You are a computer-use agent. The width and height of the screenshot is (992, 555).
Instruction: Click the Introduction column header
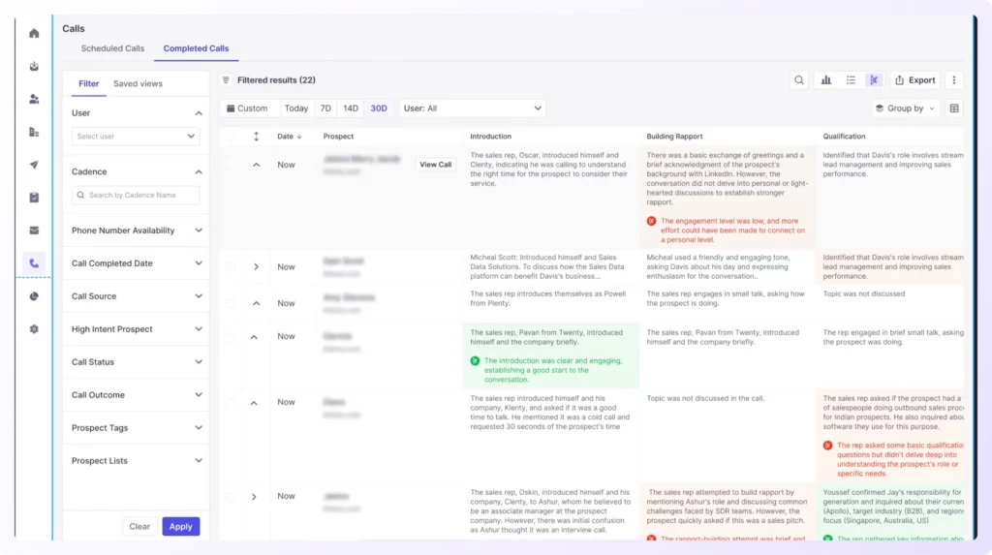point(490,136)
